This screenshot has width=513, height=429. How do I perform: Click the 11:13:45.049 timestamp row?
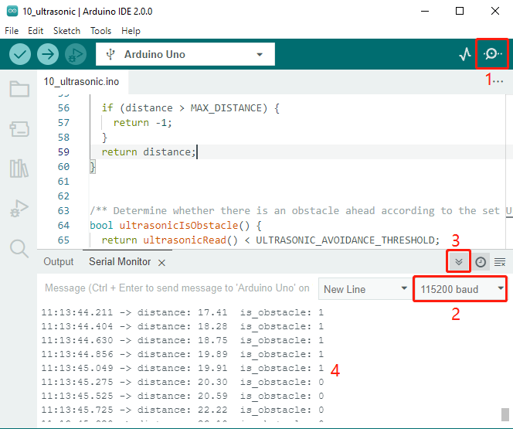click(x=182, y=368)
